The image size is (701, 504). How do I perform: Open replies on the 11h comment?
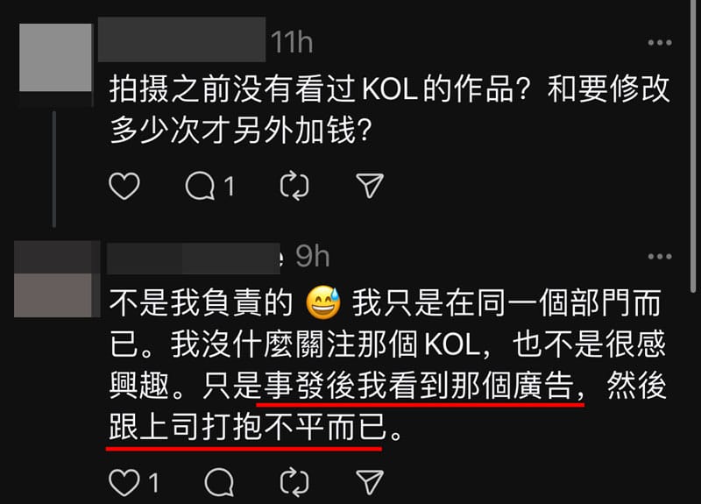pyautogui.click(x=201, y=186)
